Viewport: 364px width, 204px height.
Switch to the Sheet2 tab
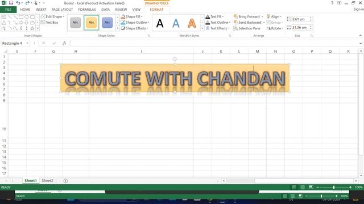pos(47,181)
